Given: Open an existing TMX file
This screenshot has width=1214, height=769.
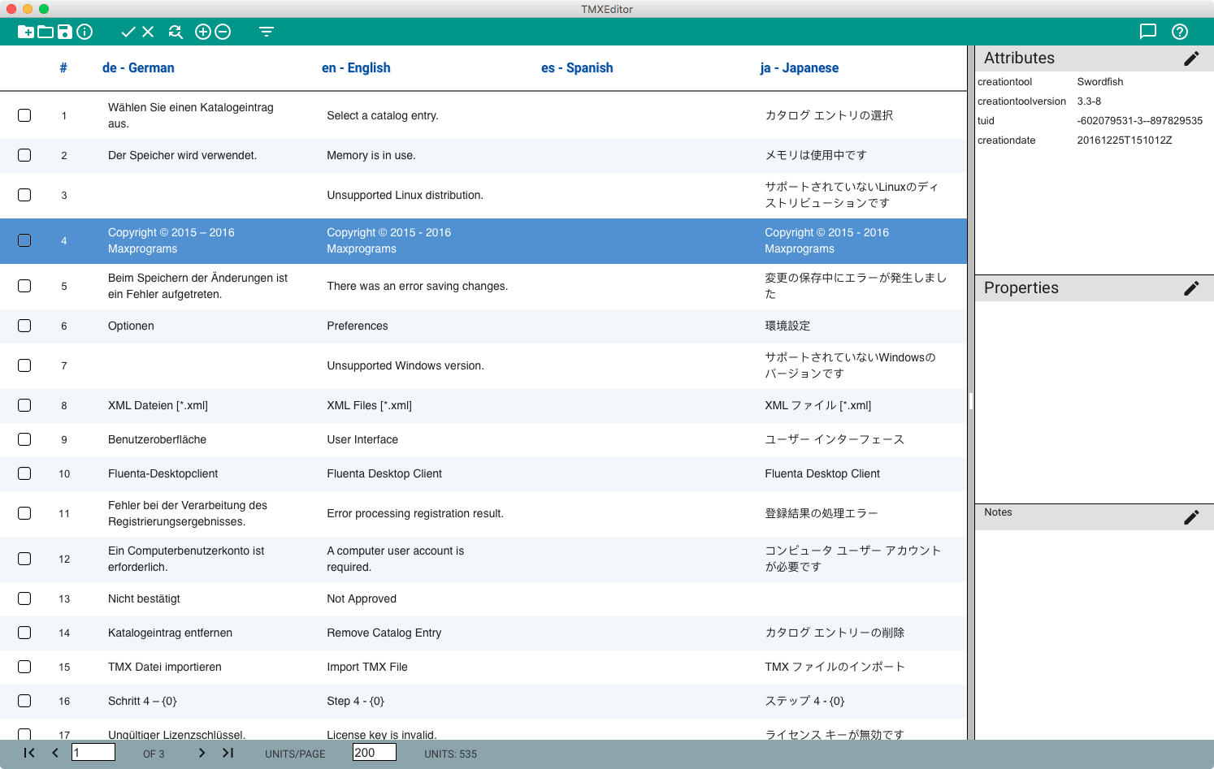Looking at the screenshot, I should 47,32.
